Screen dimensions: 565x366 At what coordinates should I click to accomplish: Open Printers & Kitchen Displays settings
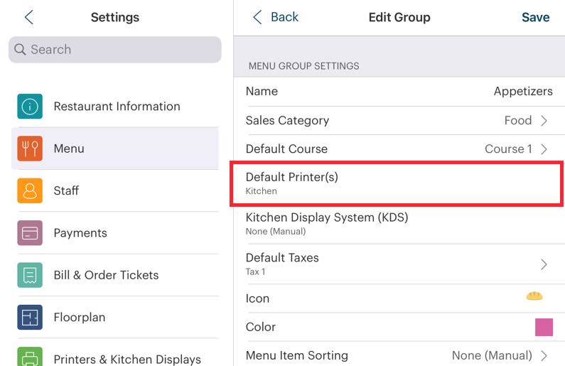(127, 359)
